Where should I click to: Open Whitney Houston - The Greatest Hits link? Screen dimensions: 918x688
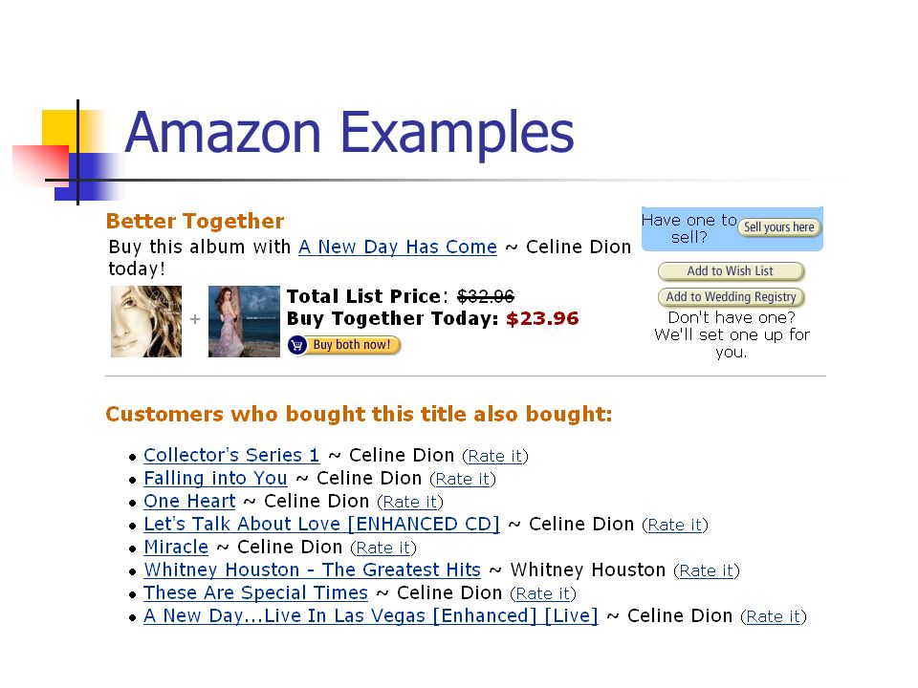pyautogui.click(x=312, y=570)
